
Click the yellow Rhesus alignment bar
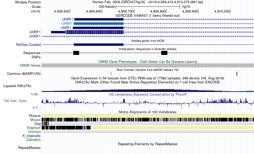click(148, 116)
